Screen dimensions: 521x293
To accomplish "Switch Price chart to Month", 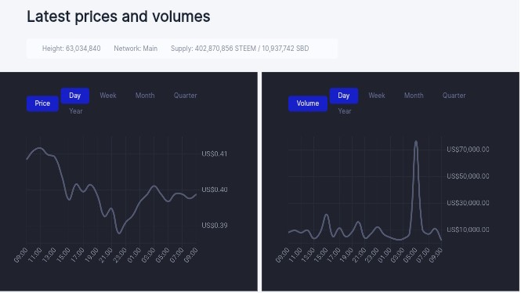I will pos(145,96).
